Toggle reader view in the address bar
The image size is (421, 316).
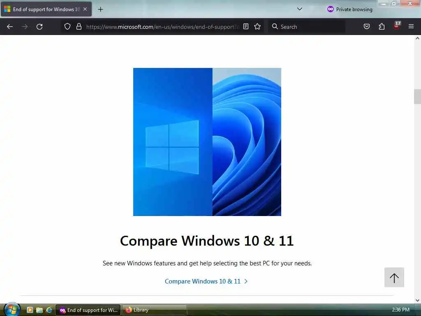pos(246,26)
